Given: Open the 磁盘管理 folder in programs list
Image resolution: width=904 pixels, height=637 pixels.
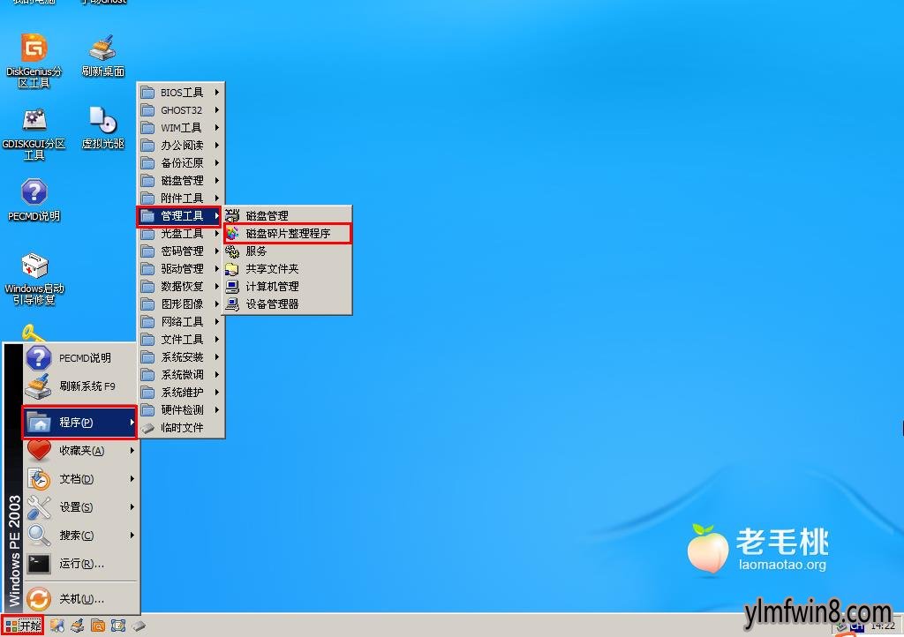Looking at the screenshot, I should click(x=180, y=180).
